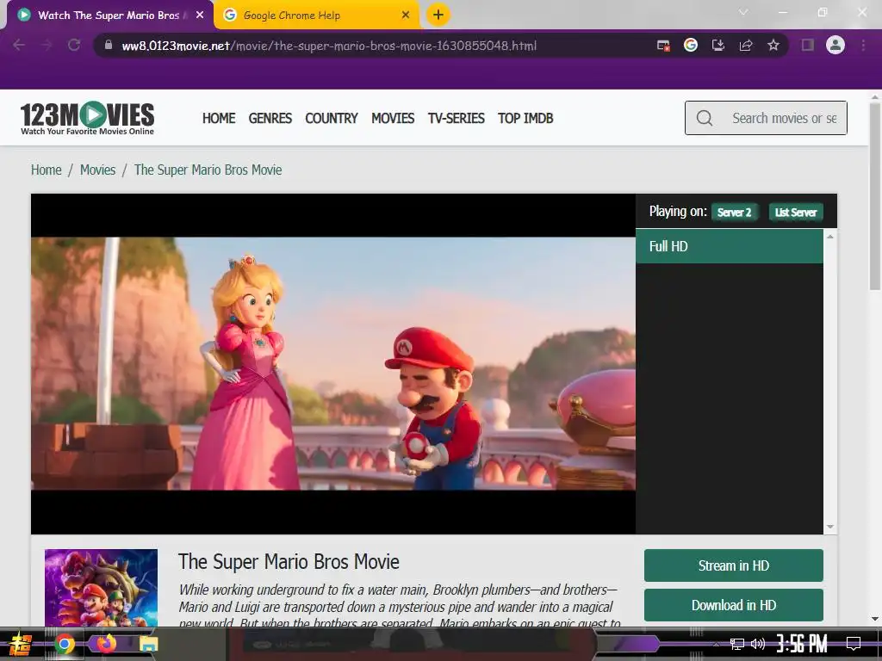Click the movie poster thumbnail
Viewport: 882px width, 661px height.
(x=102, y=588)
